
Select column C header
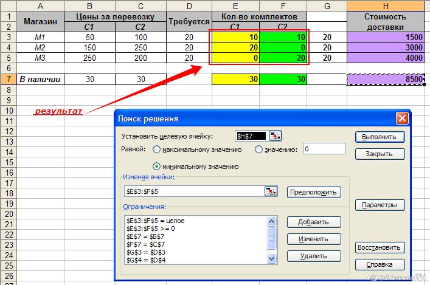coord(140,5)
